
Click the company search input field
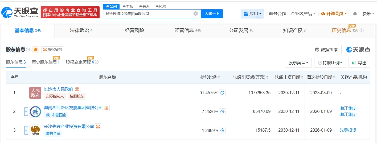(x=148, y=14)
